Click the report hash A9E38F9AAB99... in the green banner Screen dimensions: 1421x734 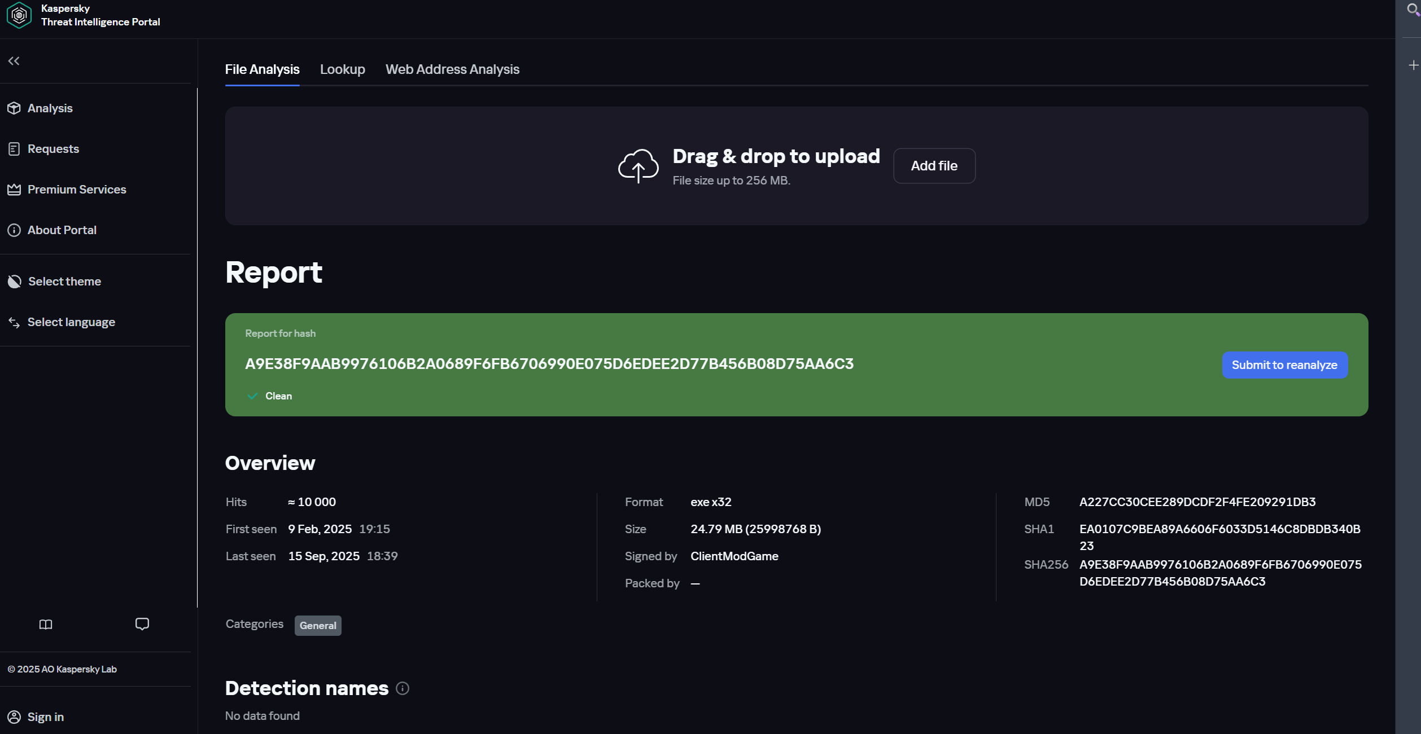tap(549, 364)
